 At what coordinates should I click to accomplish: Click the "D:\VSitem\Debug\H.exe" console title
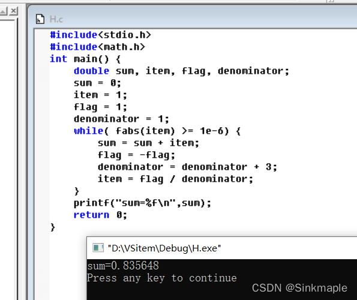164,248
